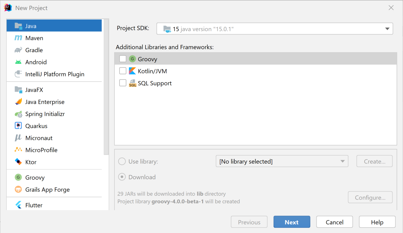Select the Android robot icon

coord(18,62)
